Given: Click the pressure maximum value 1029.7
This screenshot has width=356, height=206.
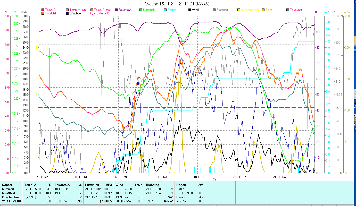Looking at the screenshot, I should point(107,193).
